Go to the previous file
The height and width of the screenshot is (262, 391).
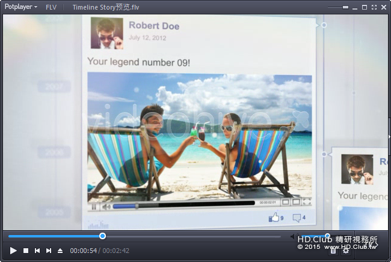(x=37, y=251)
